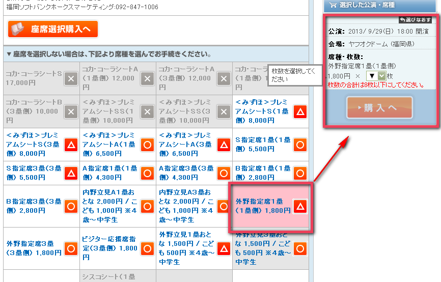Click circle icon for A指定席3塁 4,300円
Image resolution: width=441 pixels, height=282 pixels.
point(224,173)
